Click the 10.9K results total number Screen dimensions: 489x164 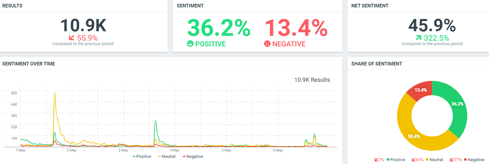83,25
